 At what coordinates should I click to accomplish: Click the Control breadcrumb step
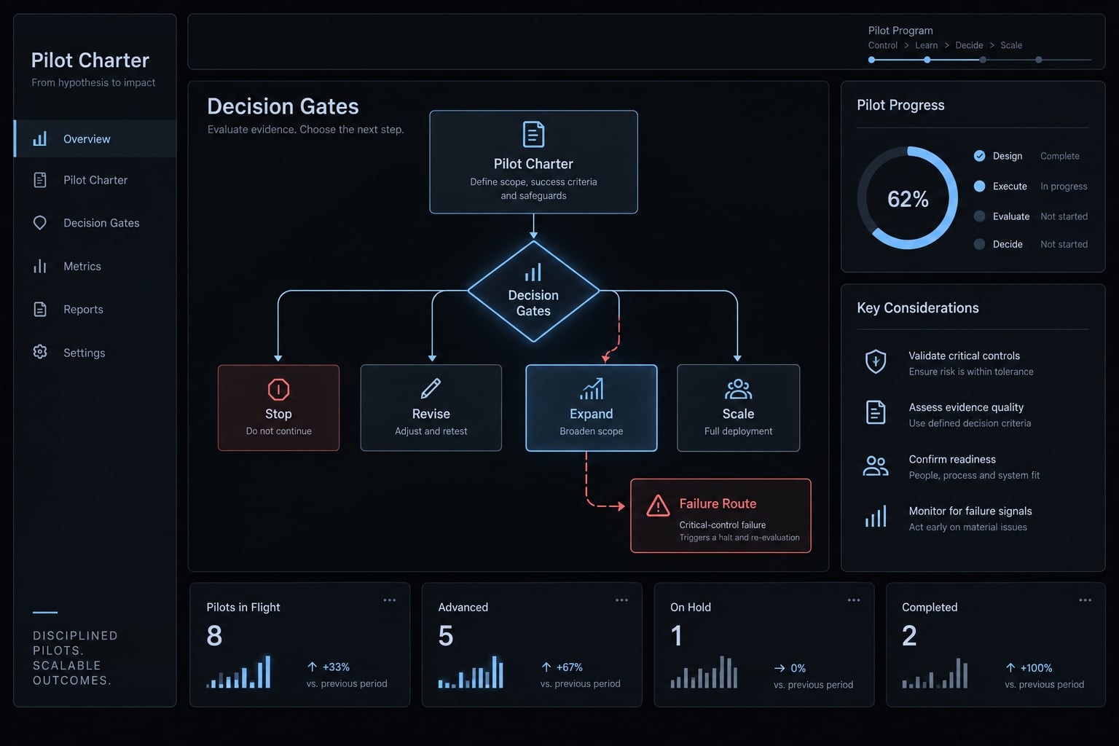pos(882,45)
